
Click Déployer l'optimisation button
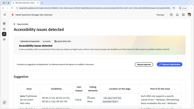[169, 64]
